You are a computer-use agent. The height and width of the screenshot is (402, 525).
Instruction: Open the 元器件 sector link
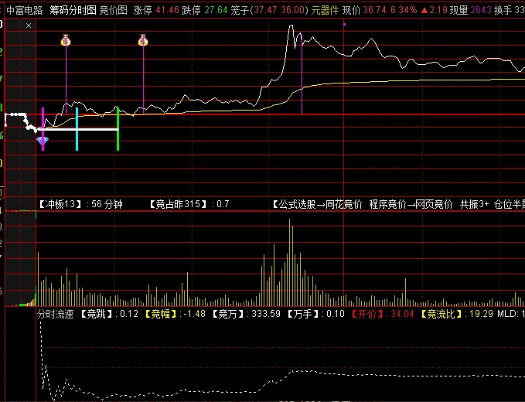325,10
